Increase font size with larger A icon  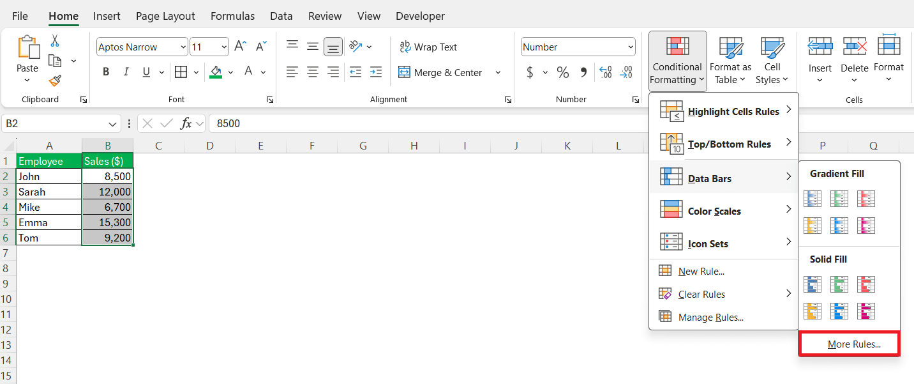click(x=240, y=47)
